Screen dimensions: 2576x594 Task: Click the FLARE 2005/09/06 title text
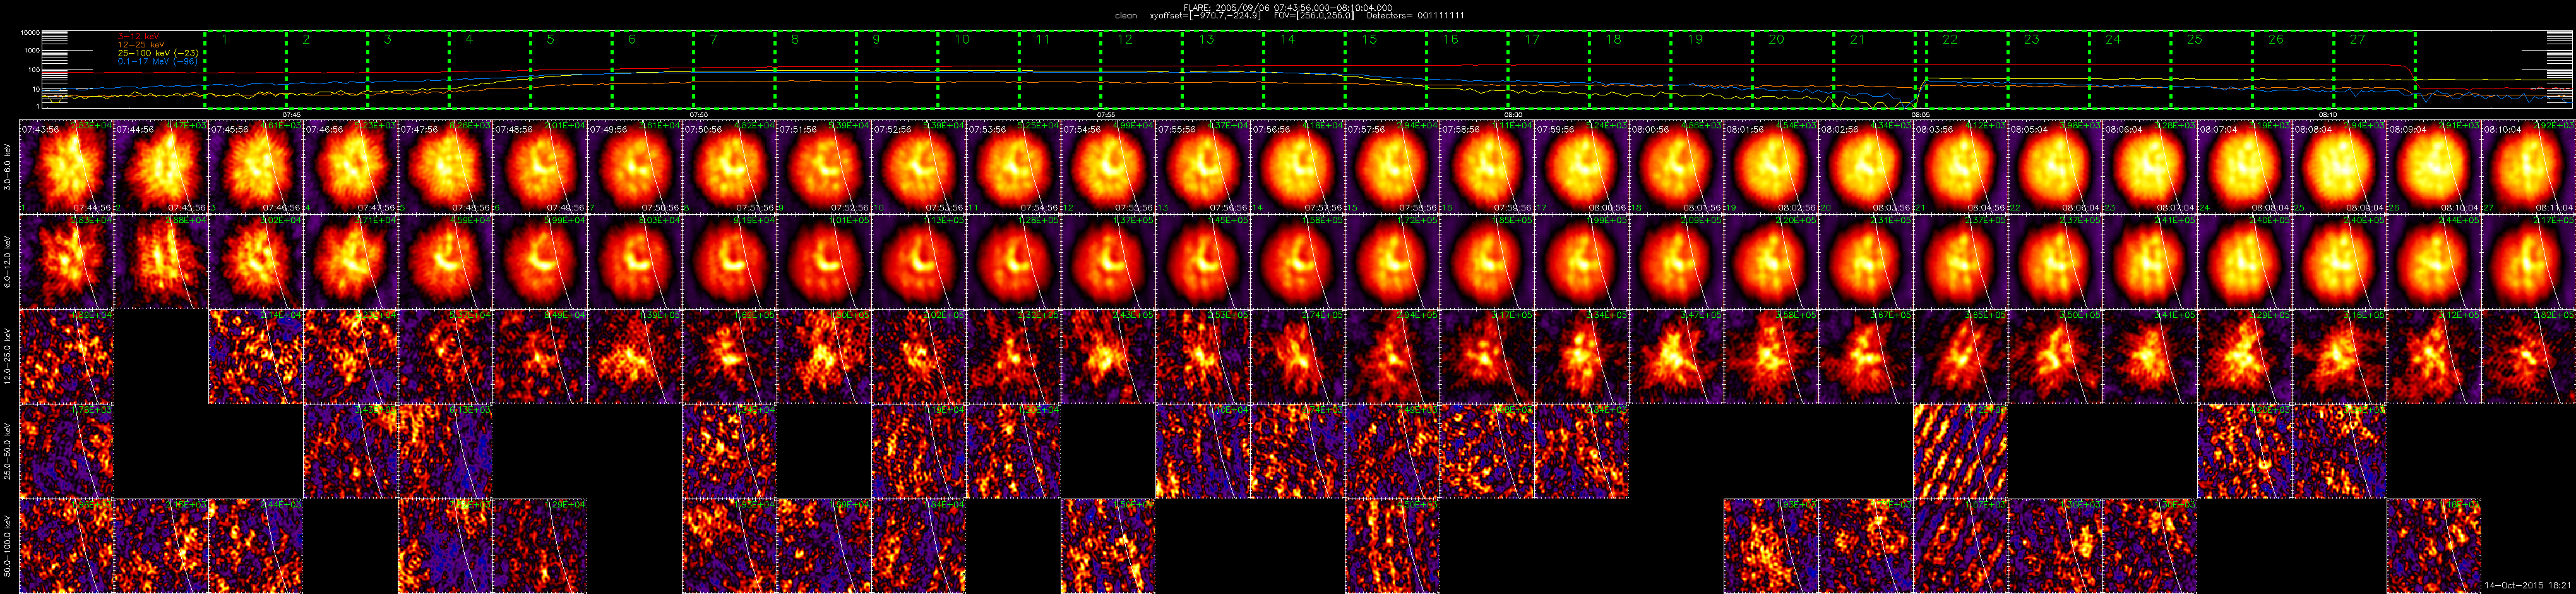(1287, 7)
